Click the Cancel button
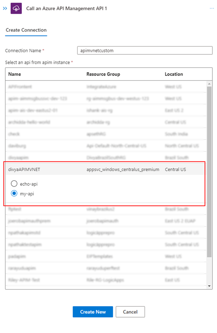The width and height of the screenshot is (217, 333). coord(130,312)
